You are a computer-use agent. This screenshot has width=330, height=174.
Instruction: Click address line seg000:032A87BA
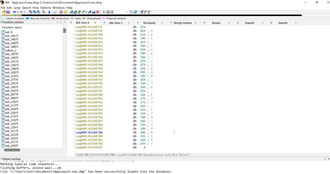point(89,132)
